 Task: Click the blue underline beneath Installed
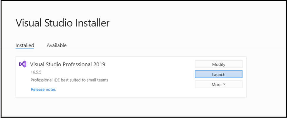(x=25, y=49)
